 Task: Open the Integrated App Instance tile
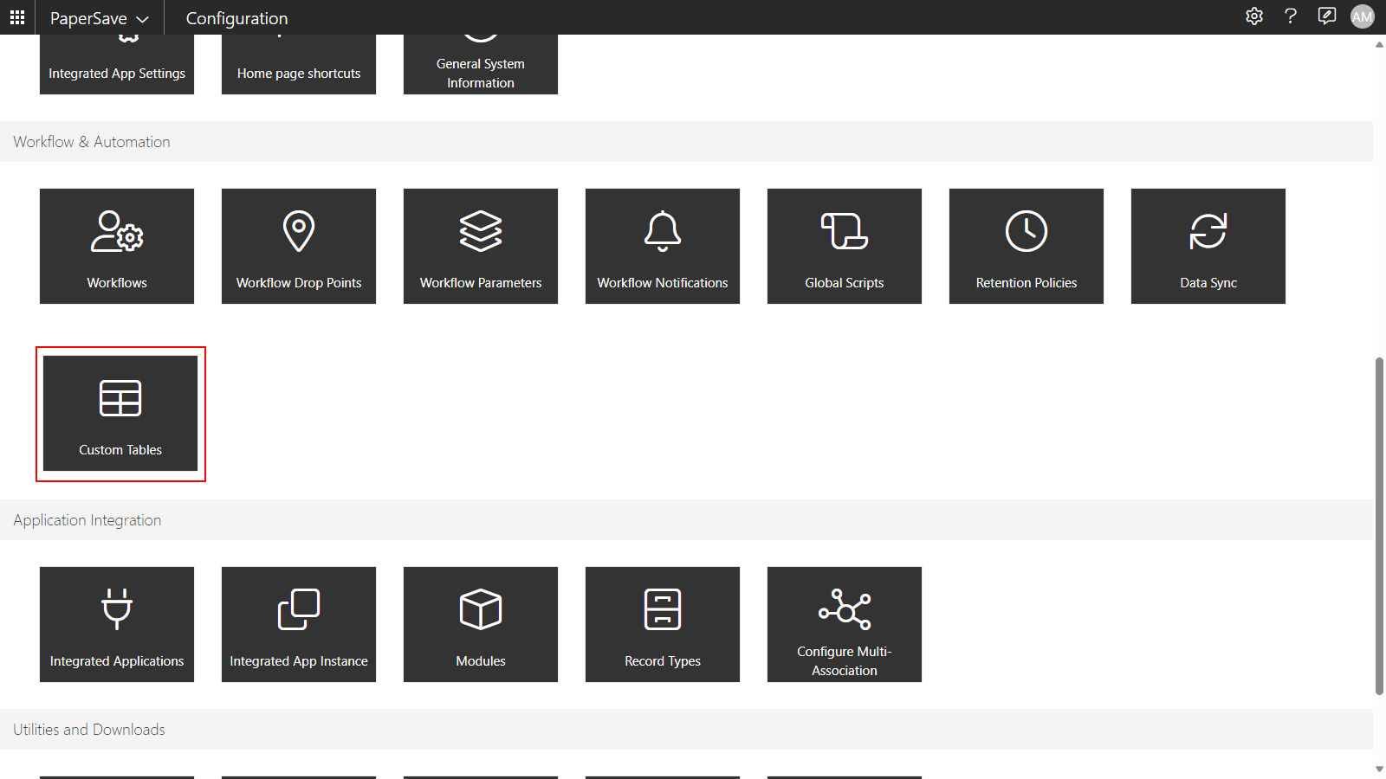tap(299, 624)
